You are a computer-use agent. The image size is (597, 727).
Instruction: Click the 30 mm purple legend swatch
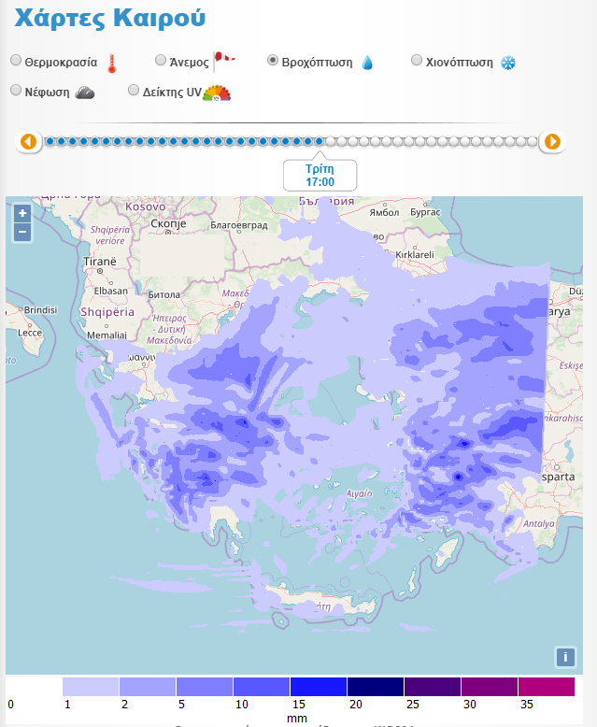[490, 687]
